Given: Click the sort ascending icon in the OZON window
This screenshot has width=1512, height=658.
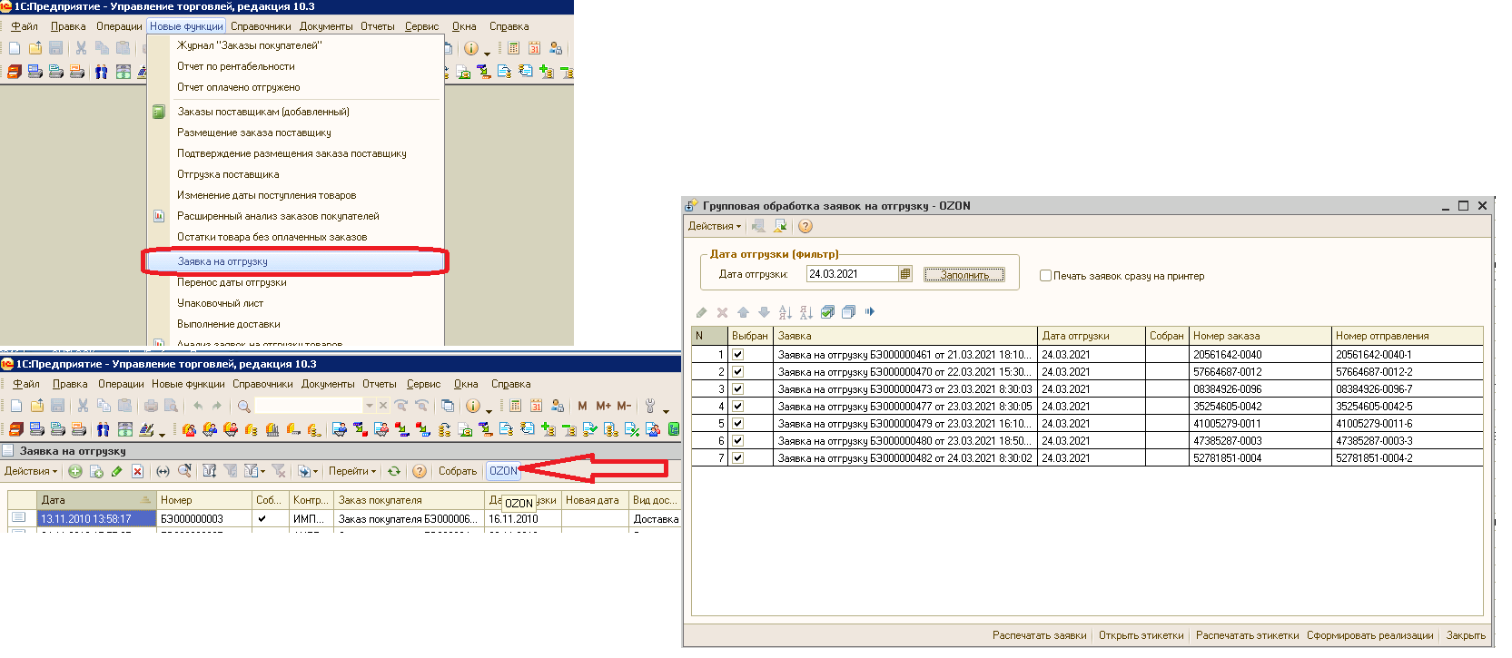Looking at the screenshot, I should [786, 312].
